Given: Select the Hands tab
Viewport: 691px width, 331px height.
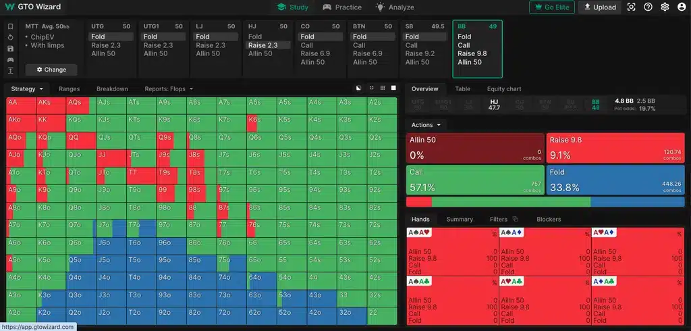Looking at the screenshot, I should pyautogui.click(x=420, y=220).
